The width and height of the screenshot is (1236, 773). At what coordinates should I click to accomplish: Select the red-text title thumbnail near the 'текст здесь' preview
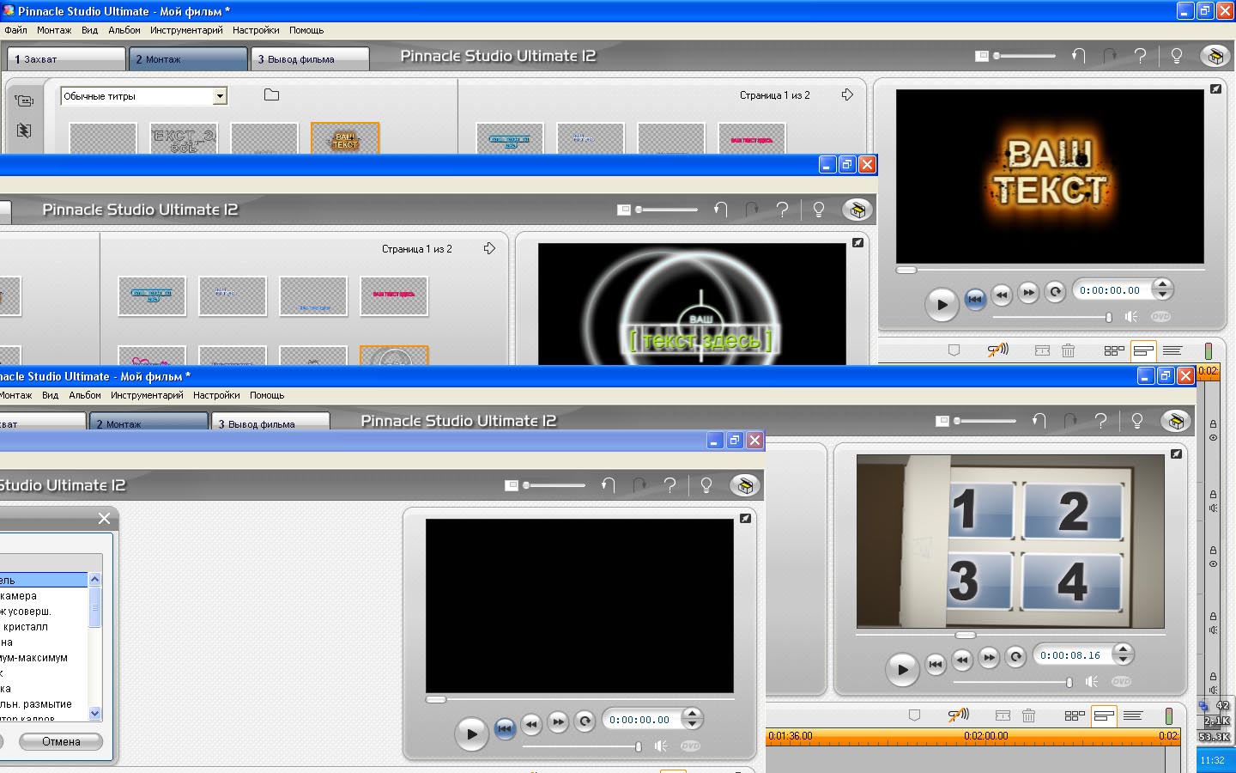394,296
